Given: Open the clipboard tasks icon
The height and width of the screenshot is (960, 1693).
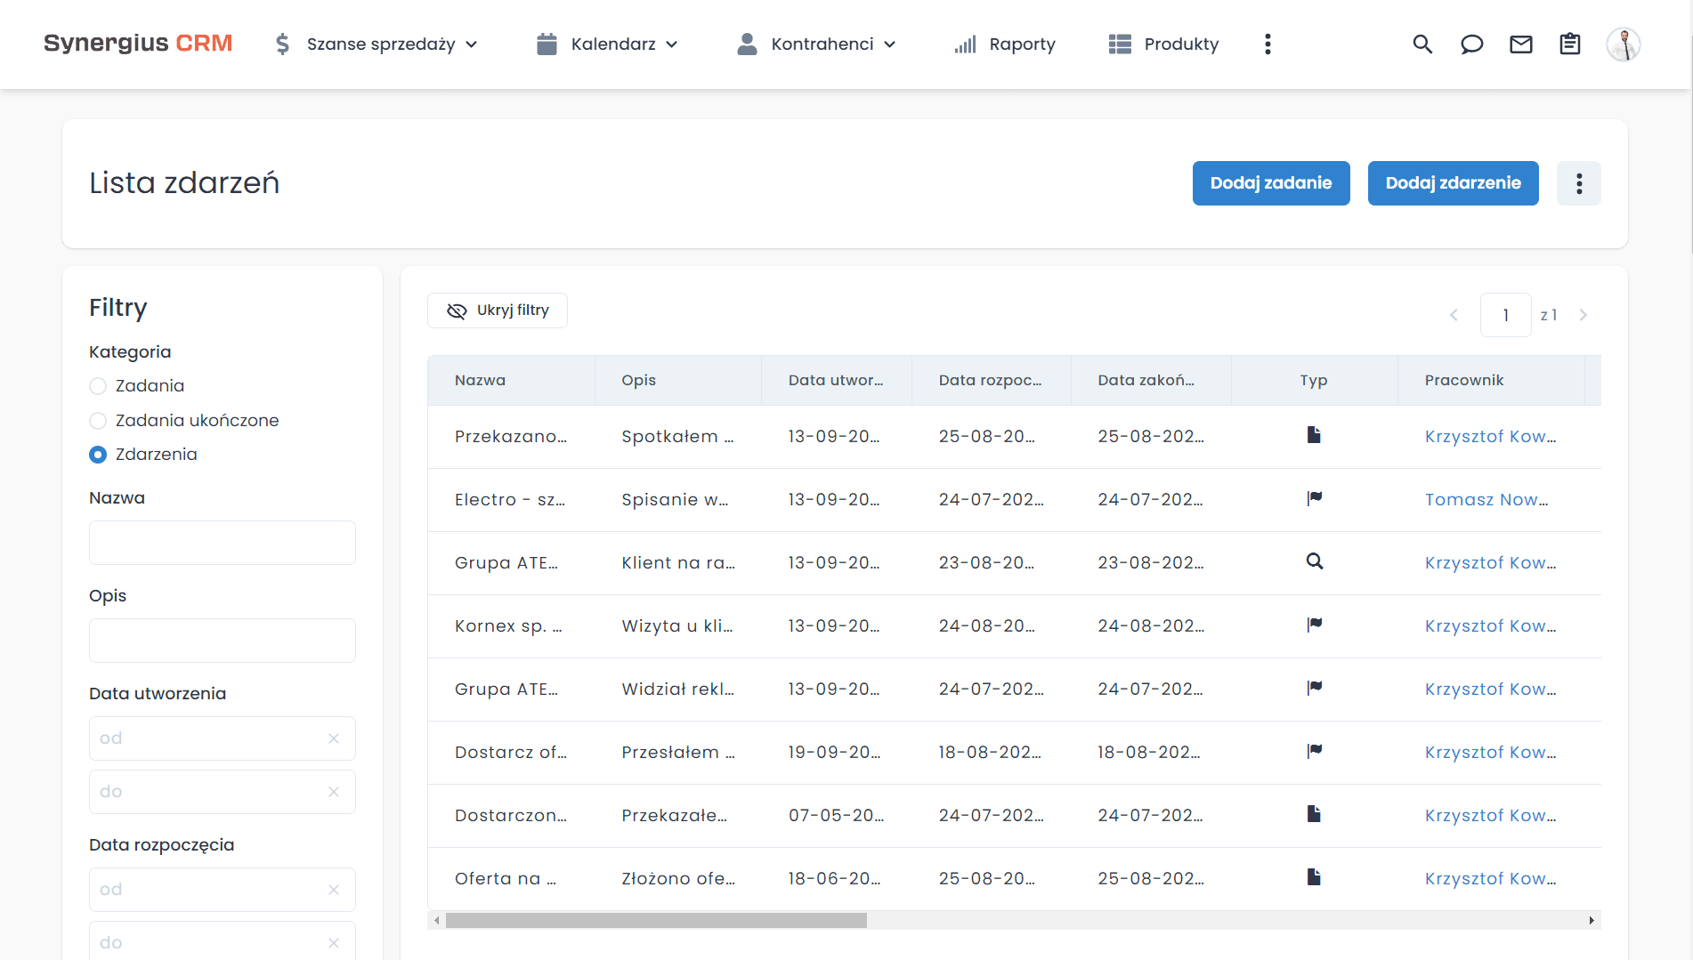Looking at the screenshot, I should (x=1570, y=44).
